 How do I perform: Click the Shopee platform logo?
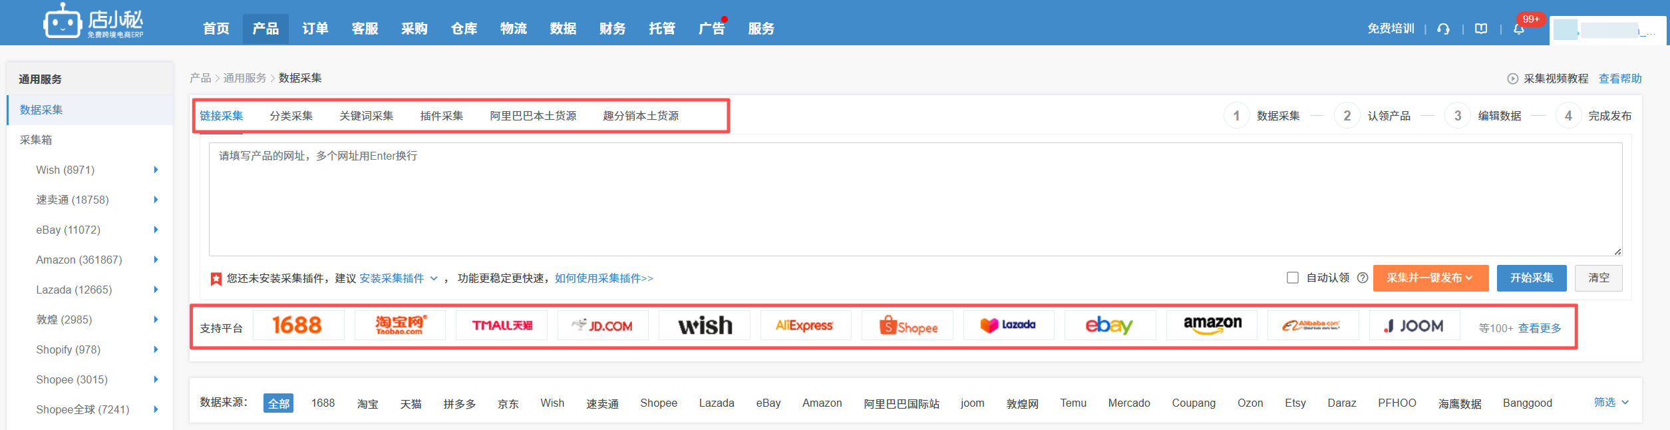[908, 325]
